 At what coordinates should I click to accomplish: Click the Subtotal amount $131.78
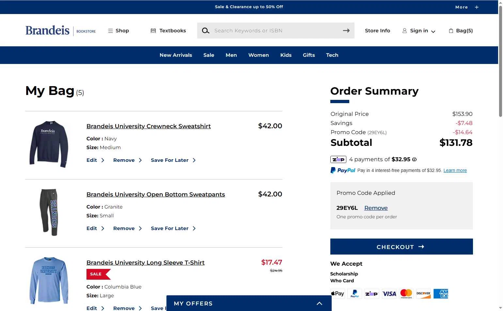pos(456,143)
